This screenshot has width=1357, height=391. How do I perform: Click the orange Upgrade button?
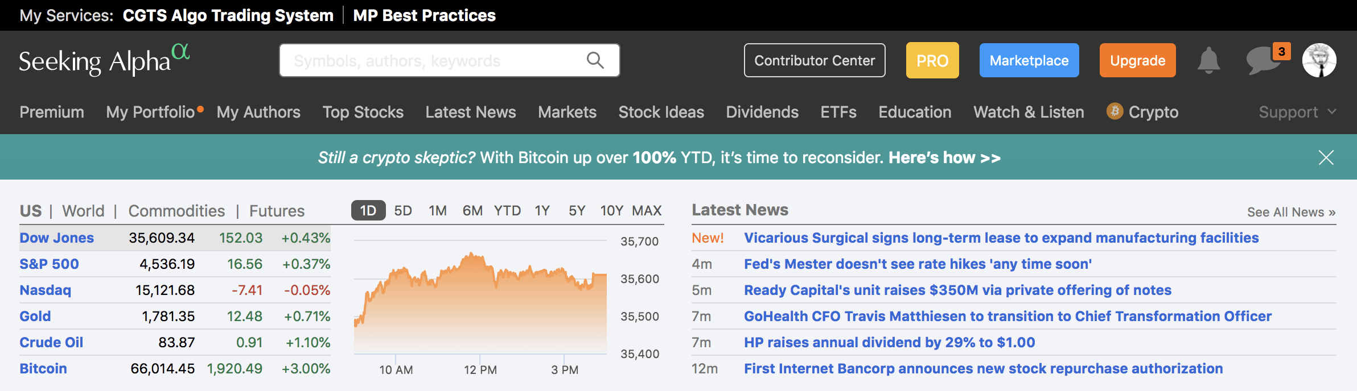point(1137,60)
